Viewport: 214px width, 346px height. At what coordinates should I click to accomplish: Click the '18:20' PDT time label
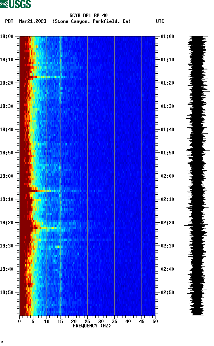coord(7,83)
